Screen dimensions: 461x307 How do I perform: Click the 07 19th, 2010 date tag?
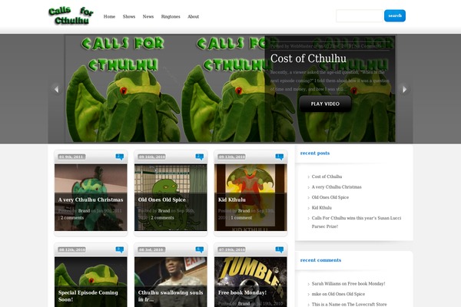click(x=232, y=249)
